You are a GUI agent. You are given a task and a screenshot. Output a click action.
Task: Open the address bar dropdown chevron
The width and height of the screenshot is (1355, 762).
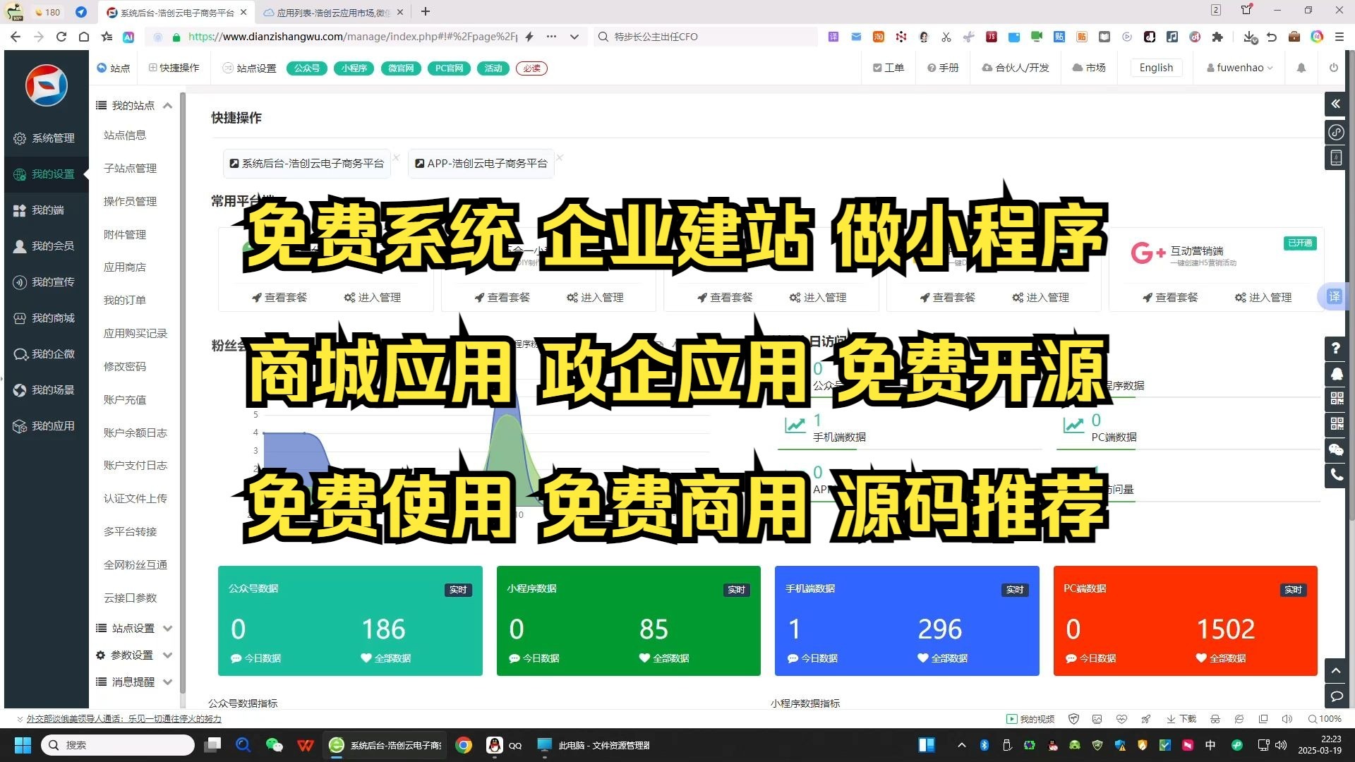click(x=574, y=37)
